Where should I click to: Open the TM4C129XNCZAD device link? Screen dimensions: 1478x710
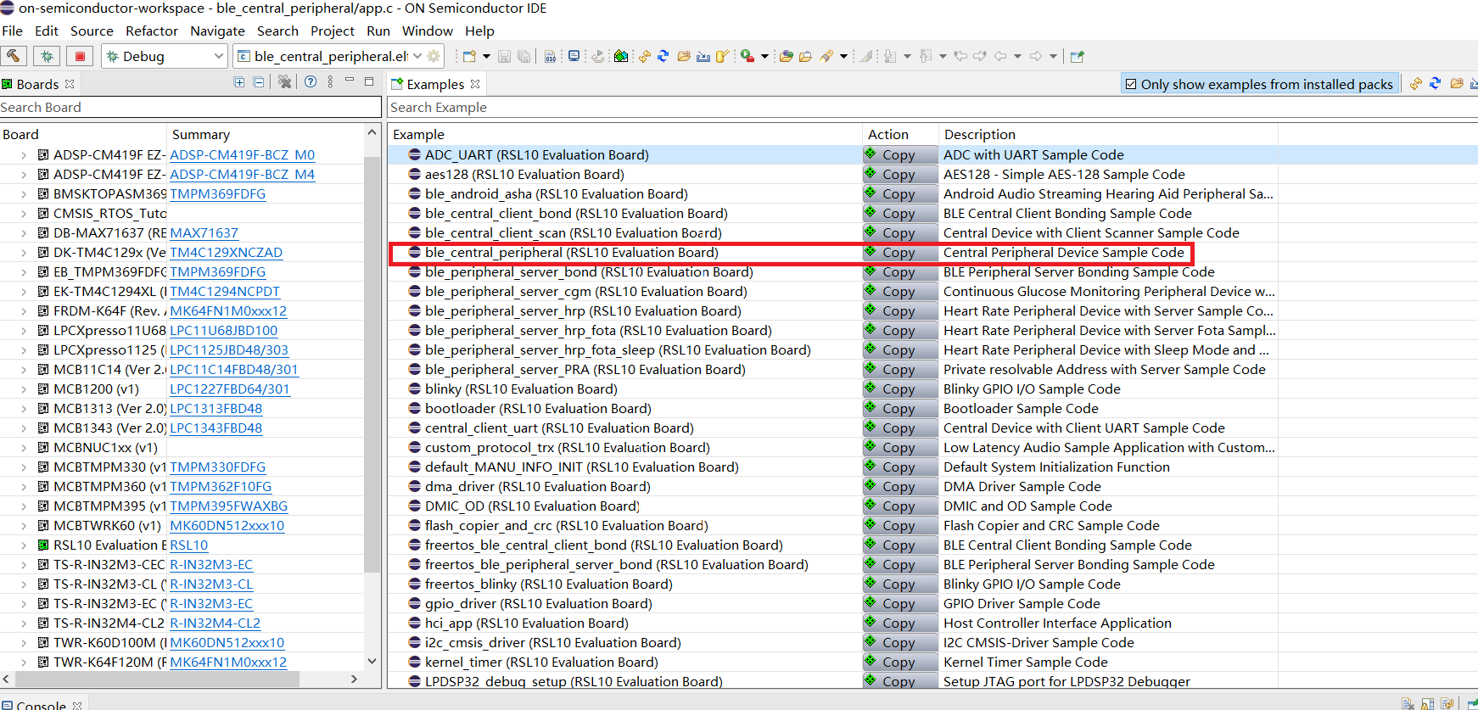pos(226,253)
